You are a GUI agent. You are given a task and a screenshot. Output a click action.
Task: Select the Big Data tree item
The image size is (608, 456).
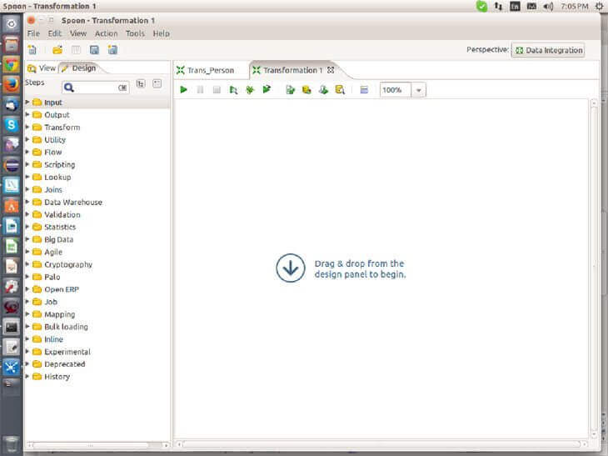58,239
